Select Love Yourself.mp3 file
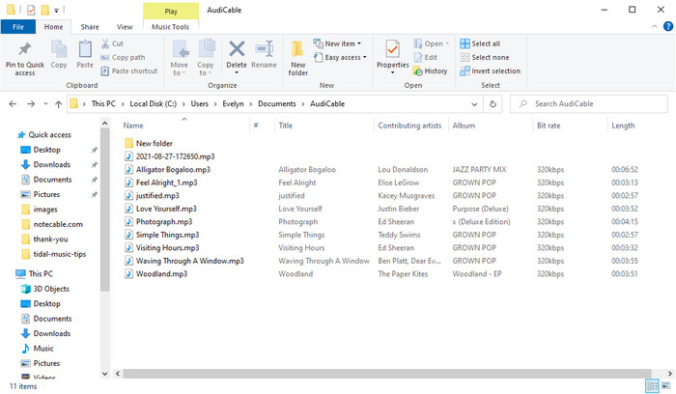Screen dimensions: 676x394 [161, 209]
